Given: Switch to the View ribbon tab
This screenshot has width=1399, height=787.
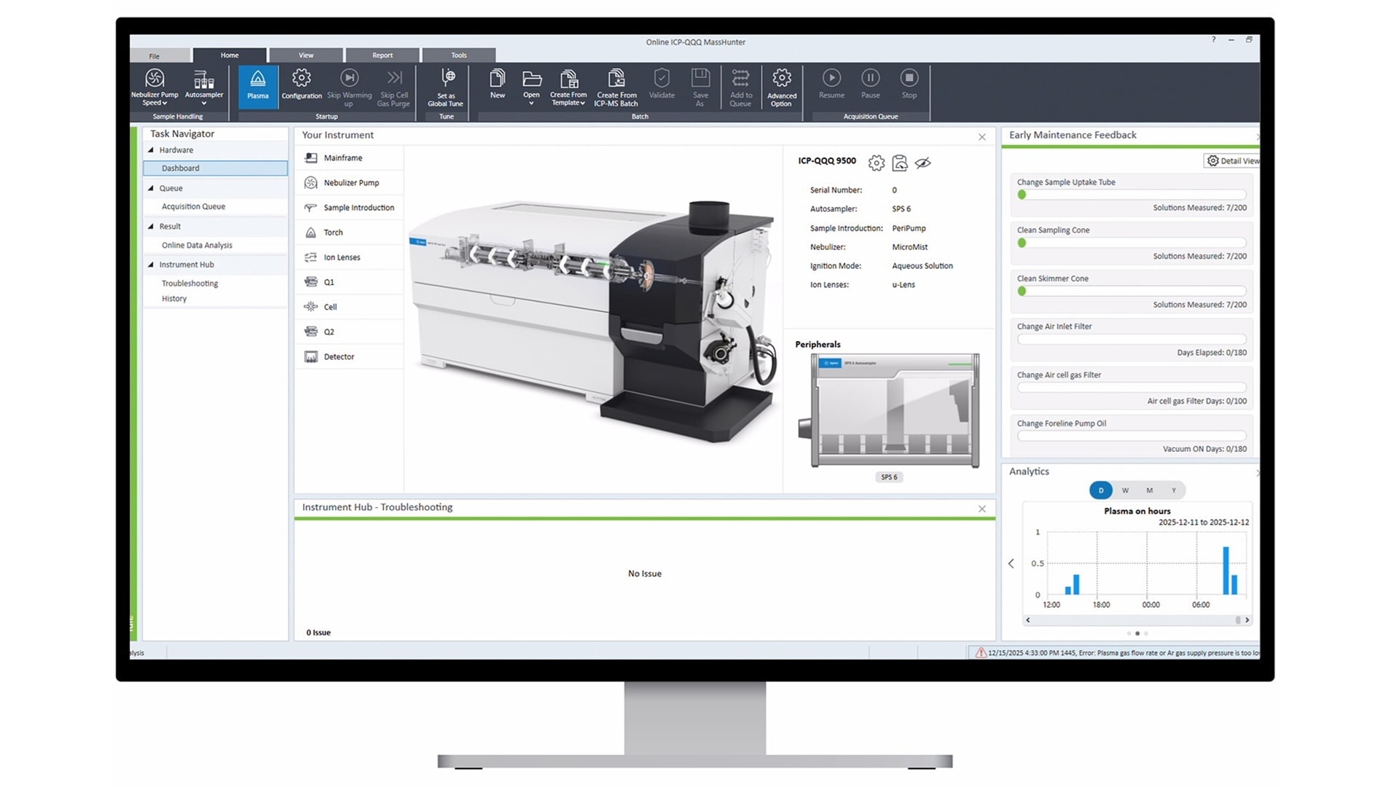Looking at the screenshot, I should coord(306,55).
